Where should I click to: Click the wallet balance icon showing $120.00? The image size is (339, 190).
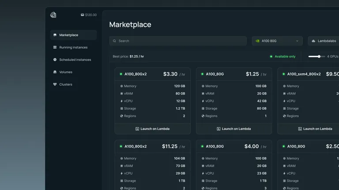(82, 15)
